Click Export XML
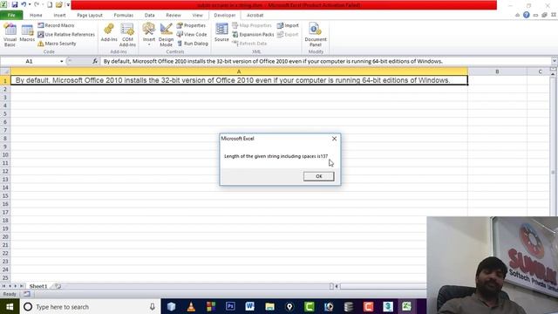The height and width of the screenshot is (314, 558). point(288,35)
